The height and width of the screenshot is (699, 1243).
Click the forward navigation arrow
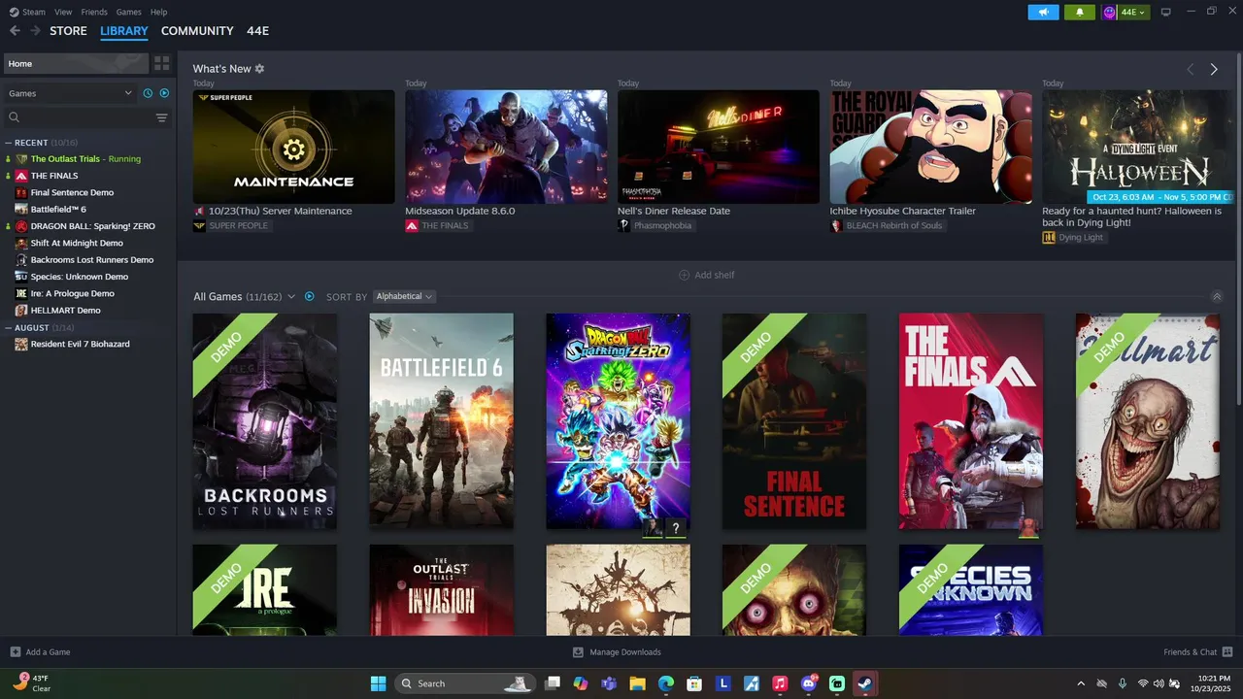(x=36, y=31)
